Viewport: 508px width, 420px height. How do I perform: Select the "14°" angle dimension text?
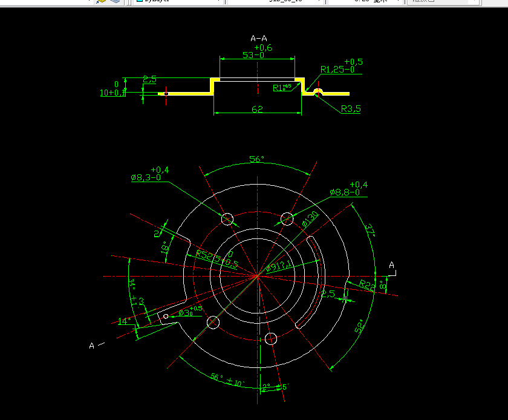(124, 321)
